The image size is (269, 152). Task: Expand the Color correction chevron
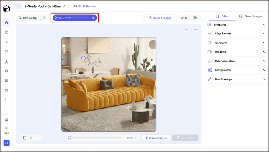pos(264,61)
